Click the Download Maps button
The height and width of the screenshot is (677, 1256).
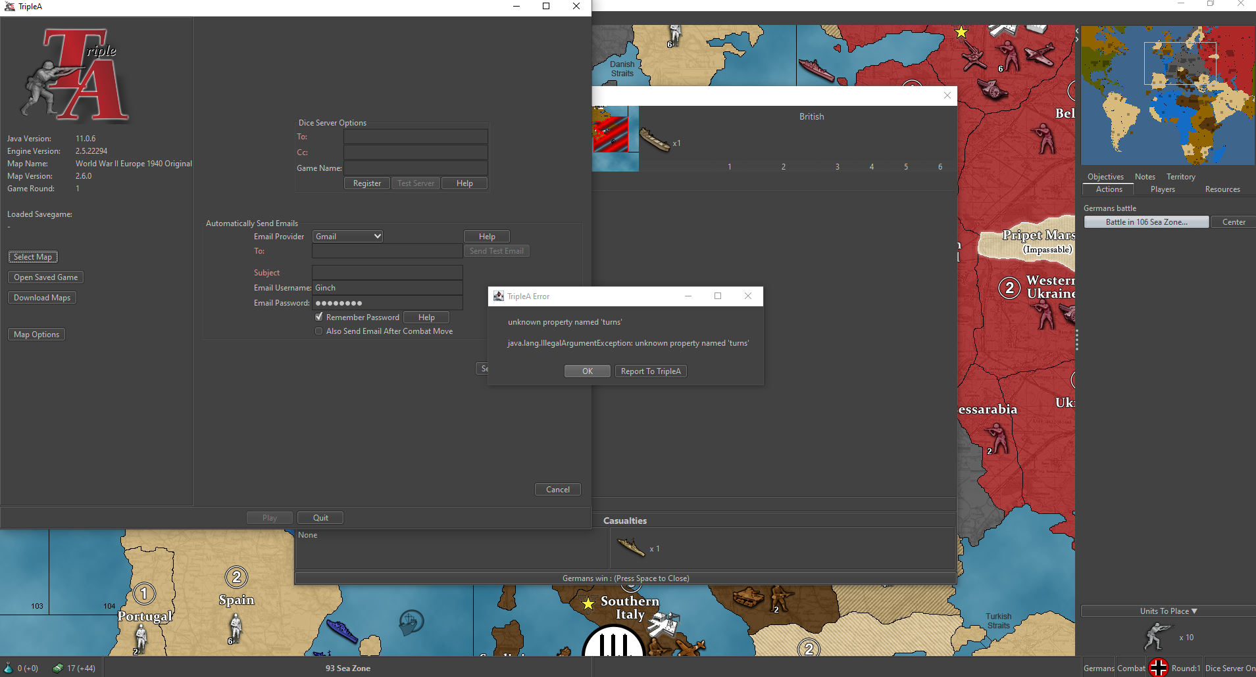(42, 298)
